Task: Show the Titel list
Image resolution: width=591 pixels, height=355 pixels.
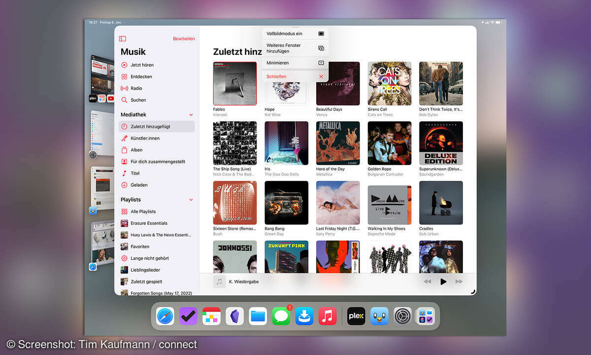Action: tap(157, 174)
